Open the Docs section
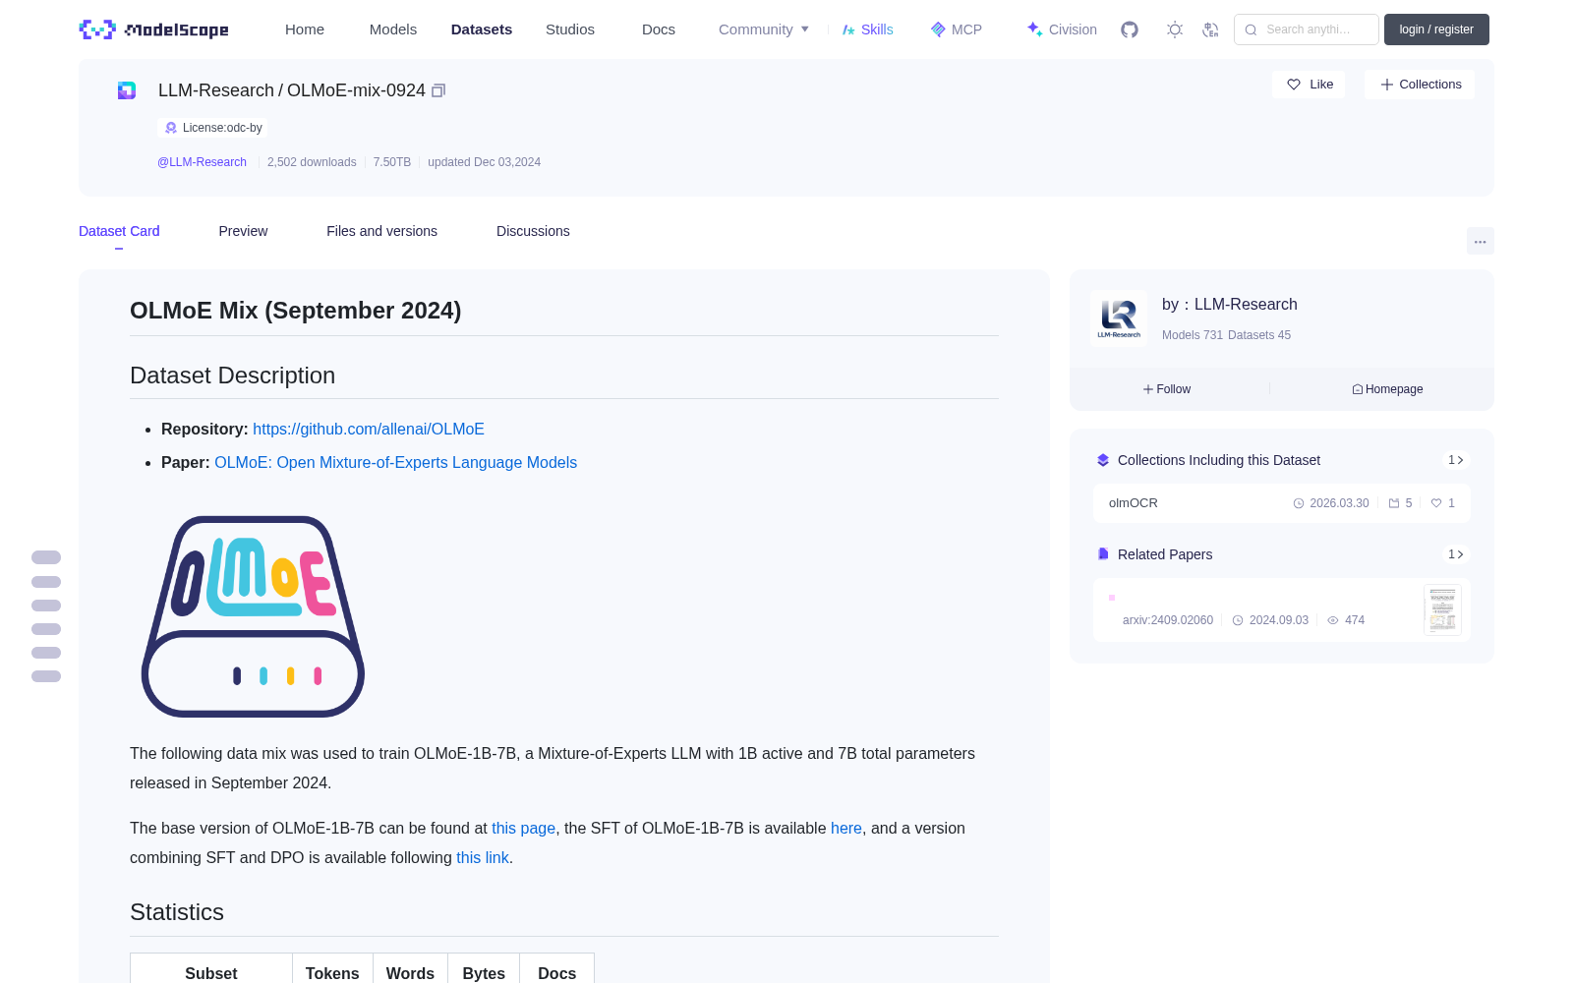 (659, 29)
